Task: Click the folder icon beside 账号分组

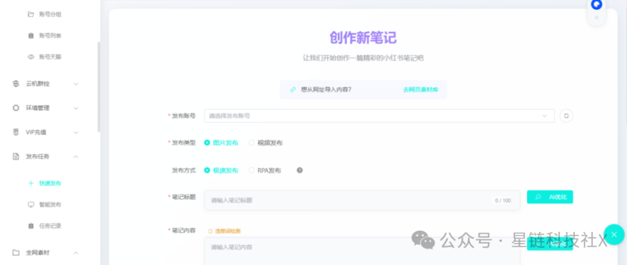Action: (x=31, y=15)
